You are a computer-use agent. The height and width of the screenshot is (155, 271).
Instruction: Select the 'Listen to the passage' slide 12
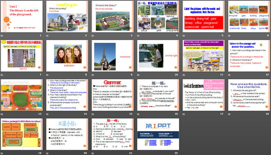249,56
